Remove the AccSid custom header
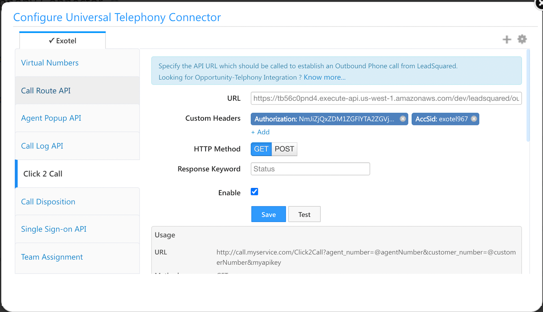This screenshot has height=312, width=543. coord(474,119)
